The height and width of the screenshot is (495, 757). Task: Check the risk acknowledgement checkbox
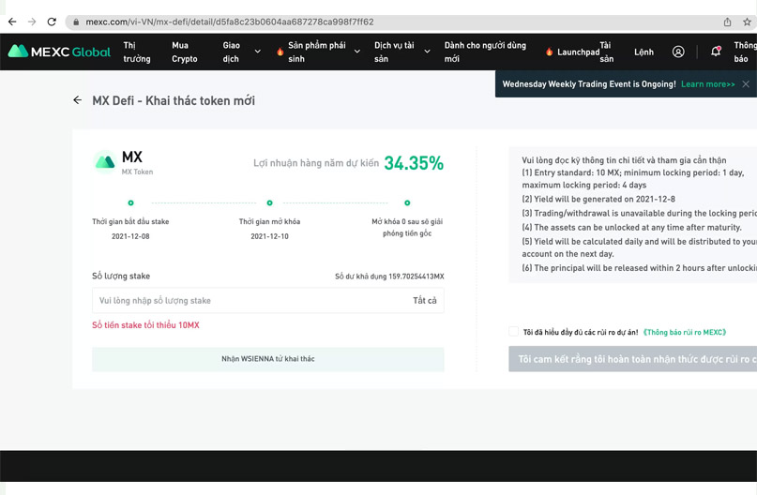coord(513,332)
